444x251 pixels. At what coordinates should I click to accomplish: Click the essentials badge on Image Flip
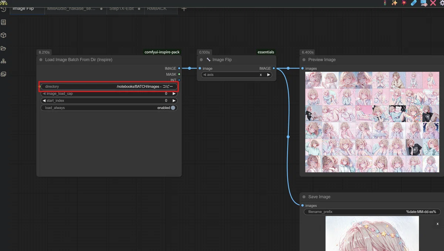tap(266, 52)
